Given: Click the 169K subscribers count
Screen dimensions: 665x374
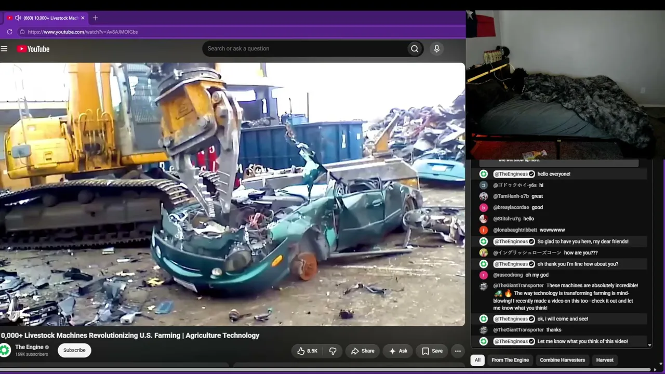Looking at the screenshot, I should [x=32, y=355].
